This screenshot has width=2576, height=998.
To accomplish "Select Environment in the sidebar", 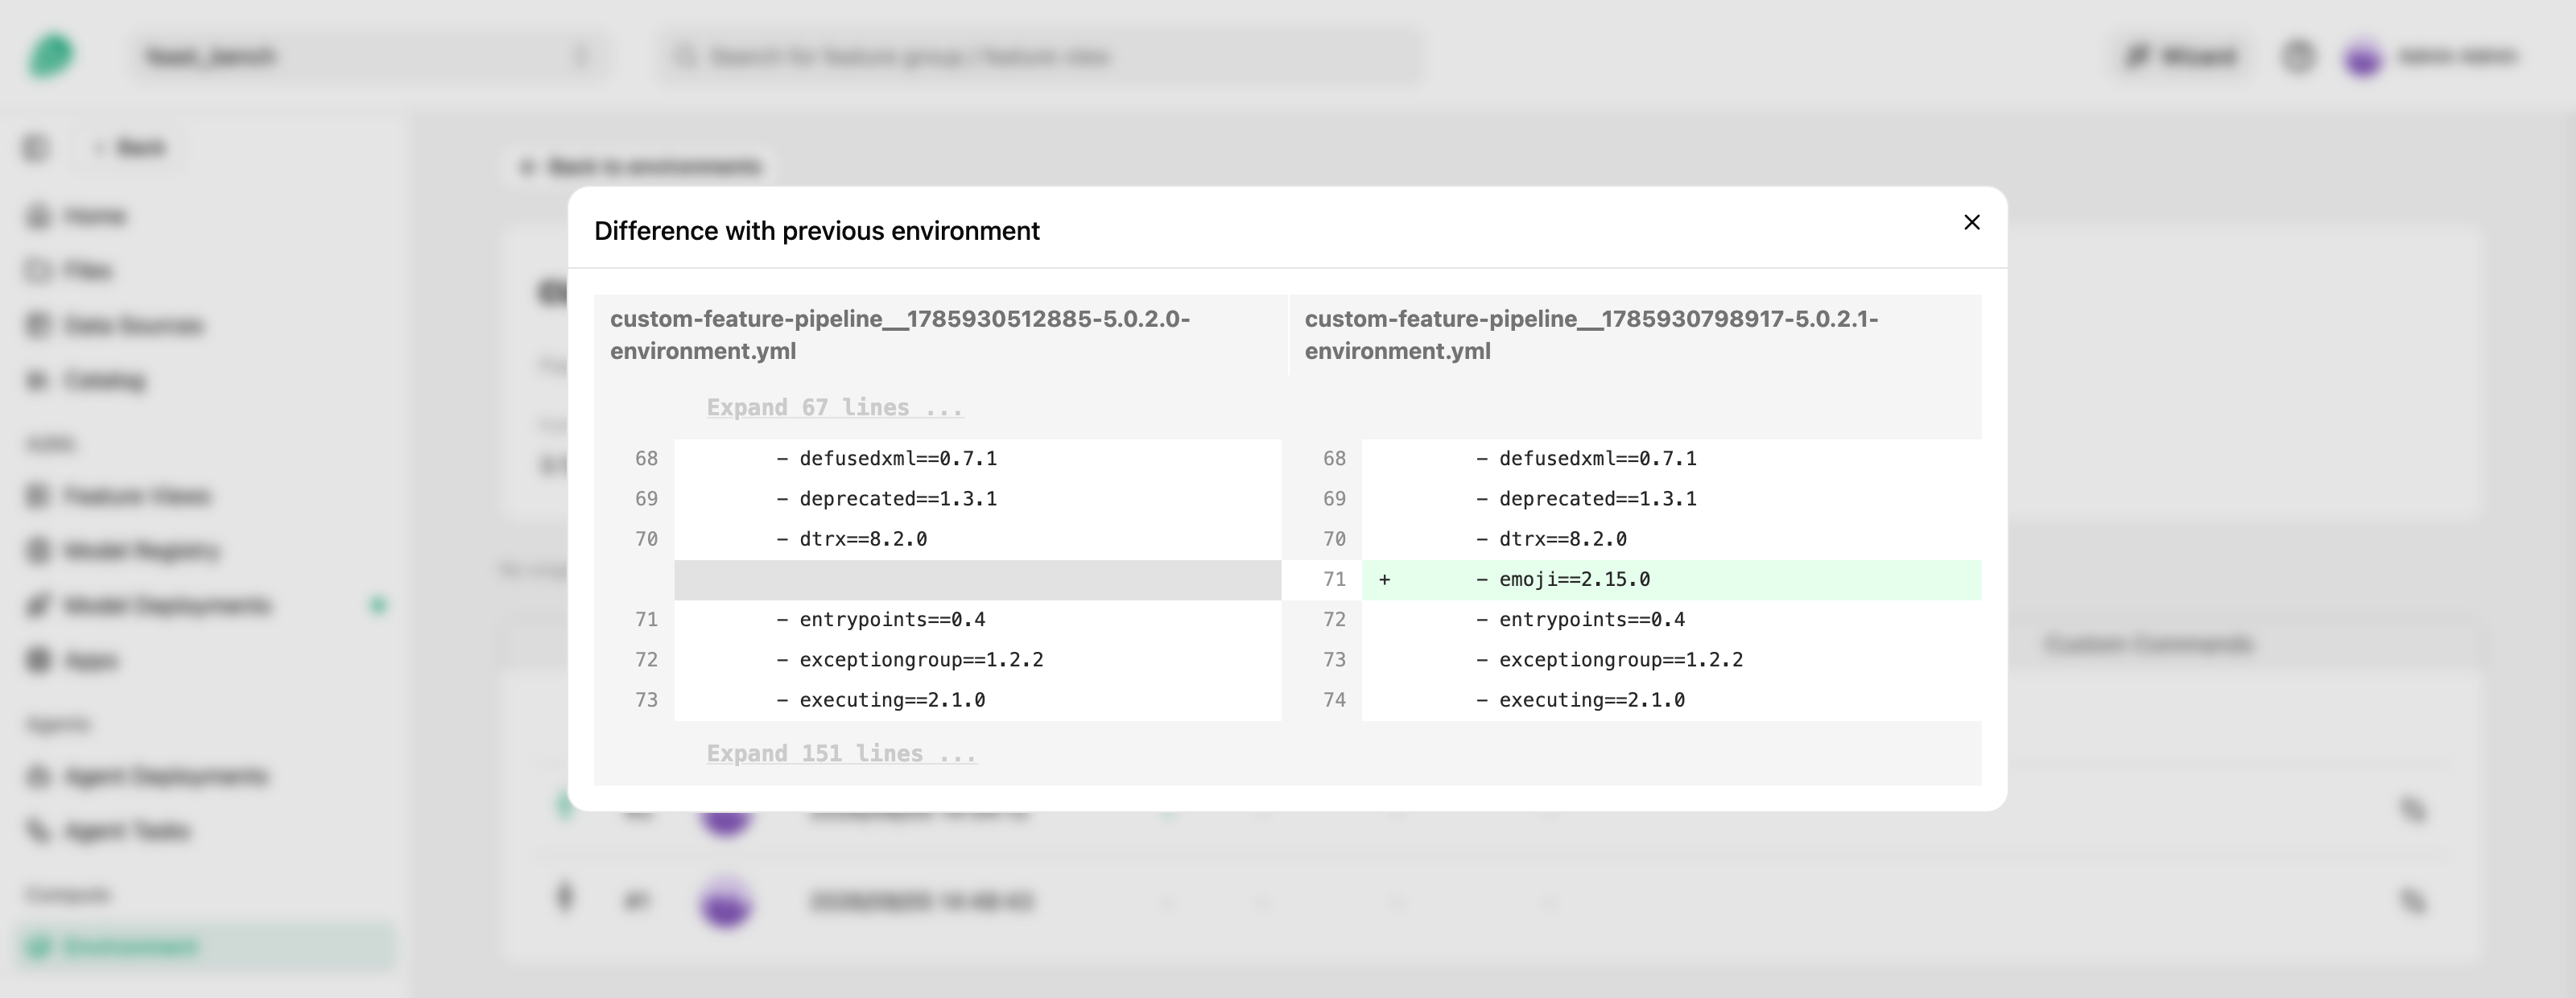I will (x=205, y=946).
